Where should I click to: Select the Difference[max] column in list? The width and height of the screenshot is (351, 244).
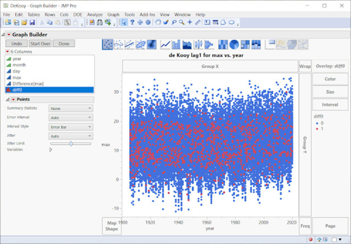28,84
